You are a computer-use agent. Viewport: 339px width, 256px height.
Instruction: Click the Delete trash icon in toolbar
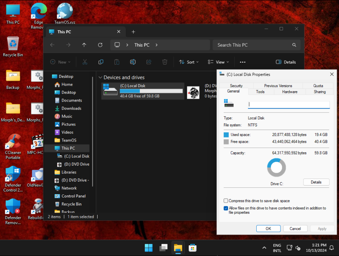point(165,62)
